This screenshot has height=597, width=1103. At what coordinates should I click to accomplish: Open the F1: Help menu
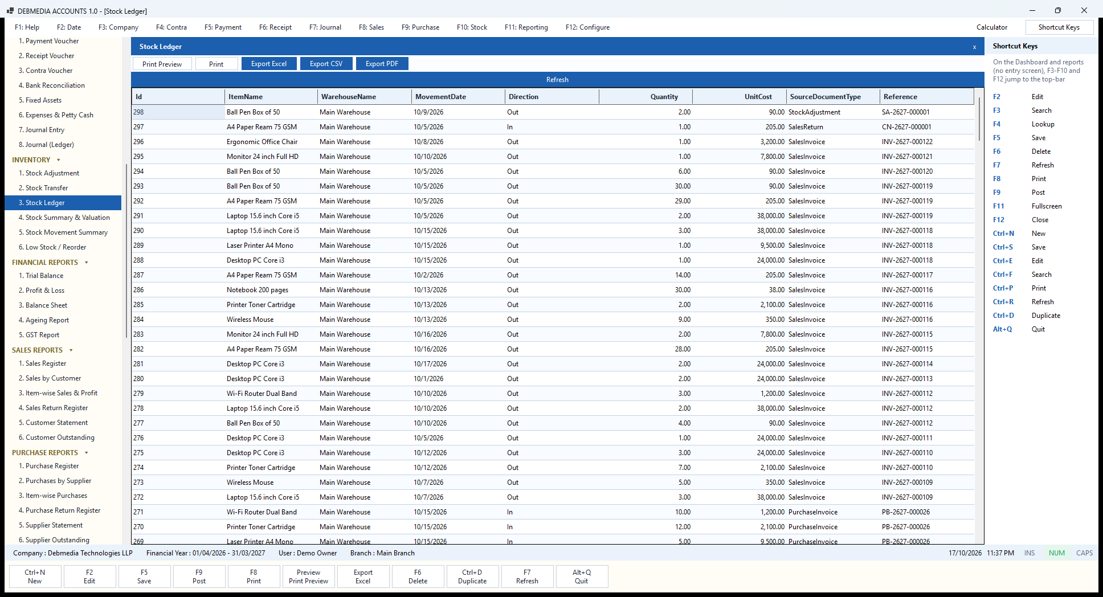point(27,27)
